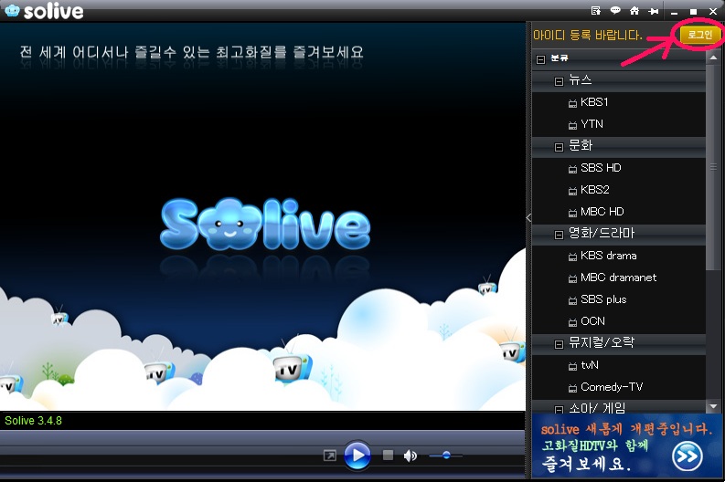Mute audio using the speaker icon
Image resolution: width=725 pixels, height=482 pixels.
pos(410,456)
